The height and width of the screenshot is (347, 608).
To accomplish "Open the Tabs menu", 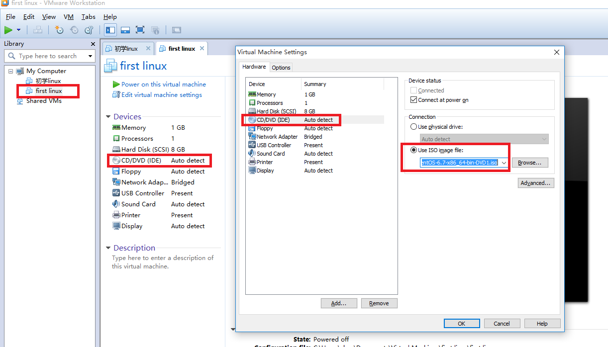I will click(89, 17).
